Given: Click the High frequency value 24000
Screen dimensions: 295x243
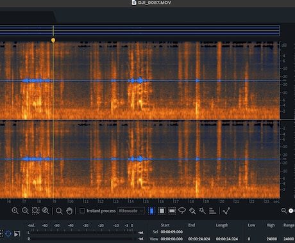Looking at the screenshot, I should click(x=272, y=239).
